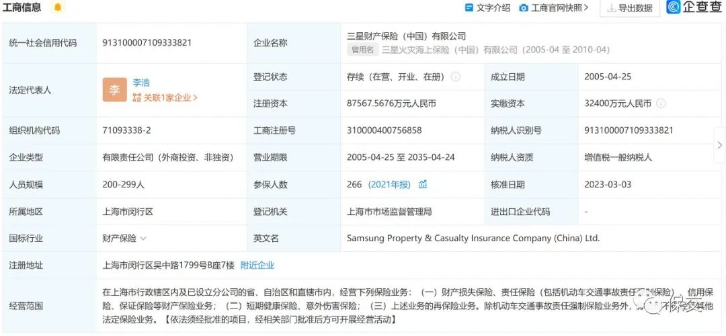Click 上海市市场监督管理局 value
The image size is (726, 336).
389,212
